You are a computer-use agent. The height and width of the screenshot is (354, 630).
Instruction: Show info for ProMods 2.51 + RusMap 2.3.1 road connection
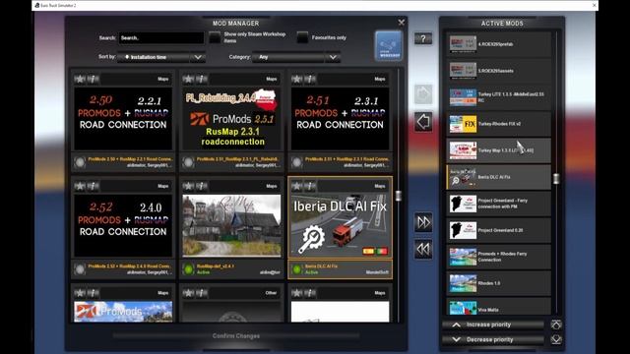pos(310,79)
